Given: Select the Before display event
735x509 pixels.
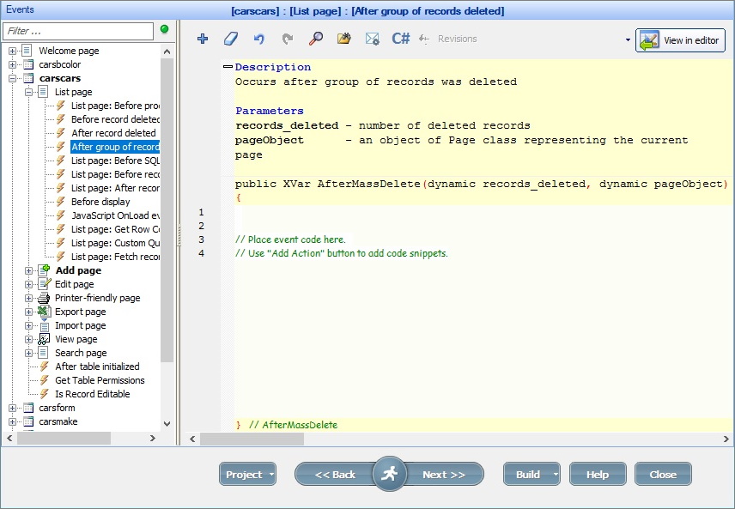Looking at the screenshot, I should [100, 202].
